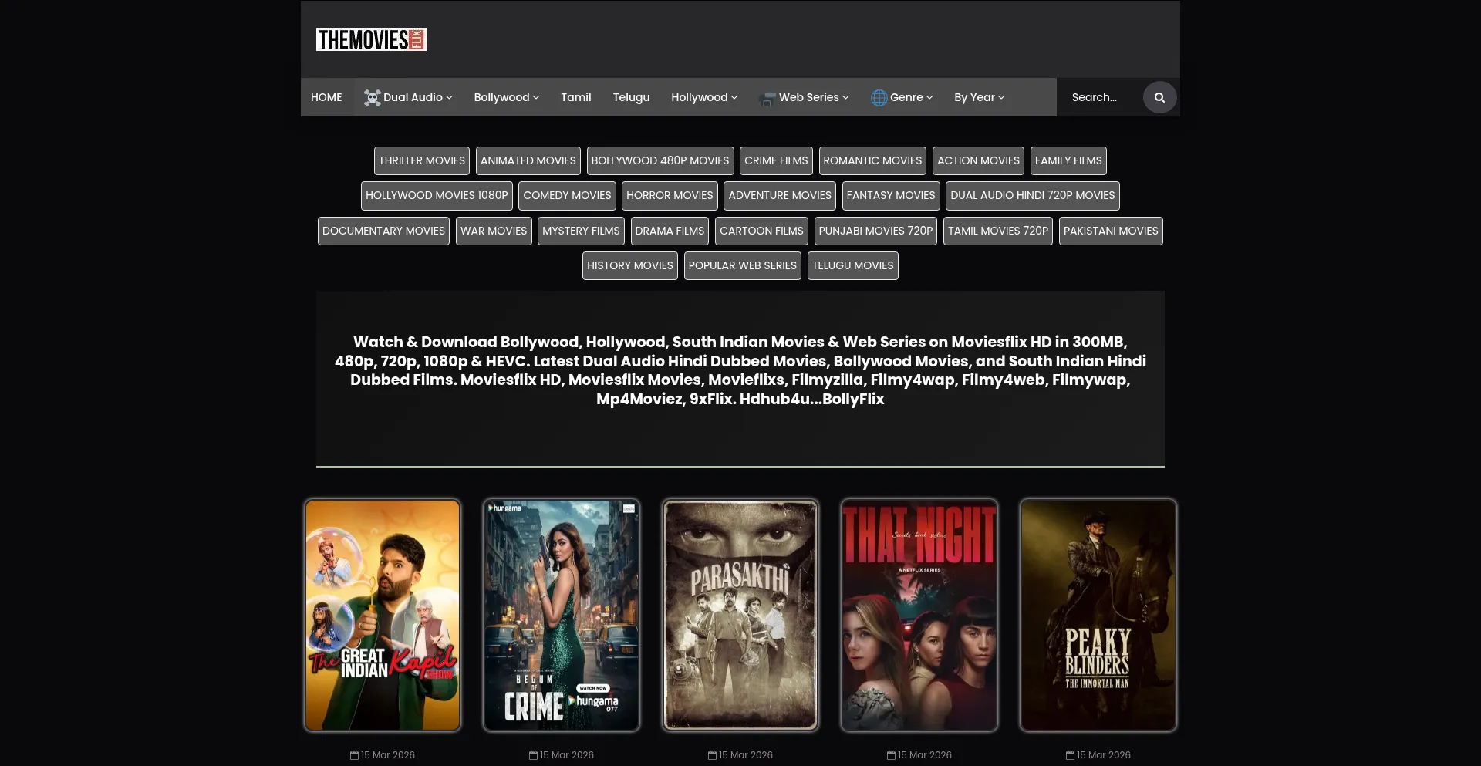
Task: Open HORROR MOVIES category
Action: [x=670, y=196]
